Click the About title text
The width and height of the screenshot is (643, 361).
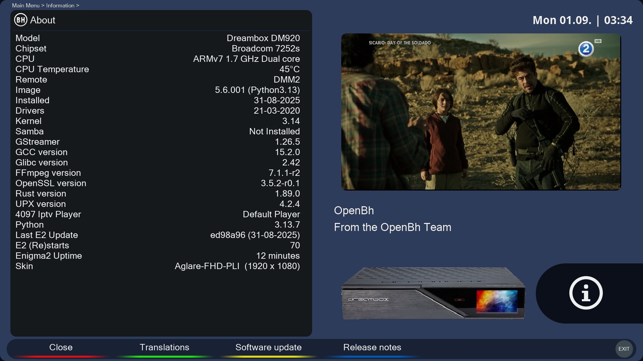tap(43, 20)
